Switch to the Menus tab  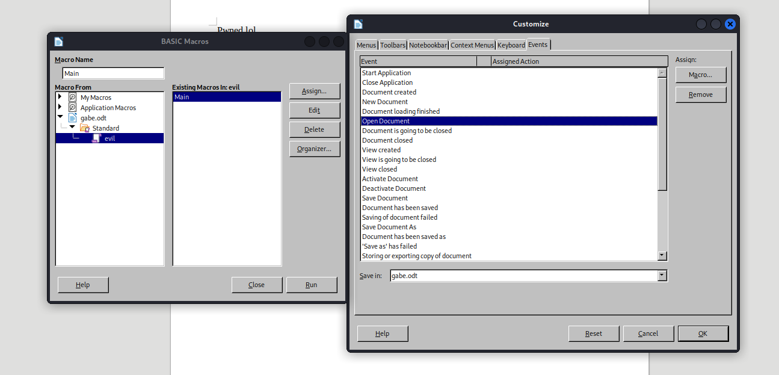point(366,45)
